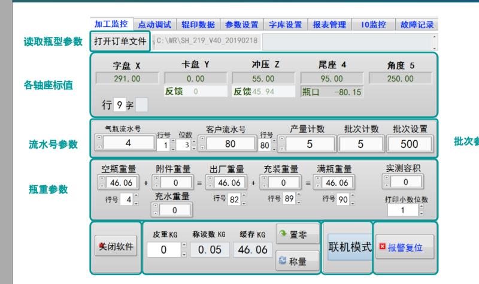Image resolution: width=479 pixels, height=284 pixels.
Task: Switch to the IO监控 tab
Action: [x=374, y=25]
